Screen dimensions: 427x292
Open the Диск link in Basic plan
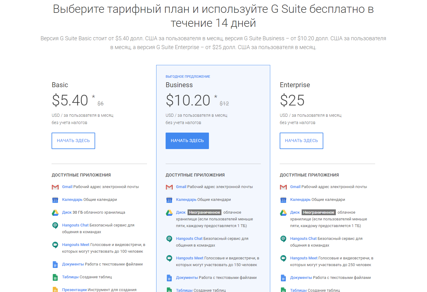67,212
